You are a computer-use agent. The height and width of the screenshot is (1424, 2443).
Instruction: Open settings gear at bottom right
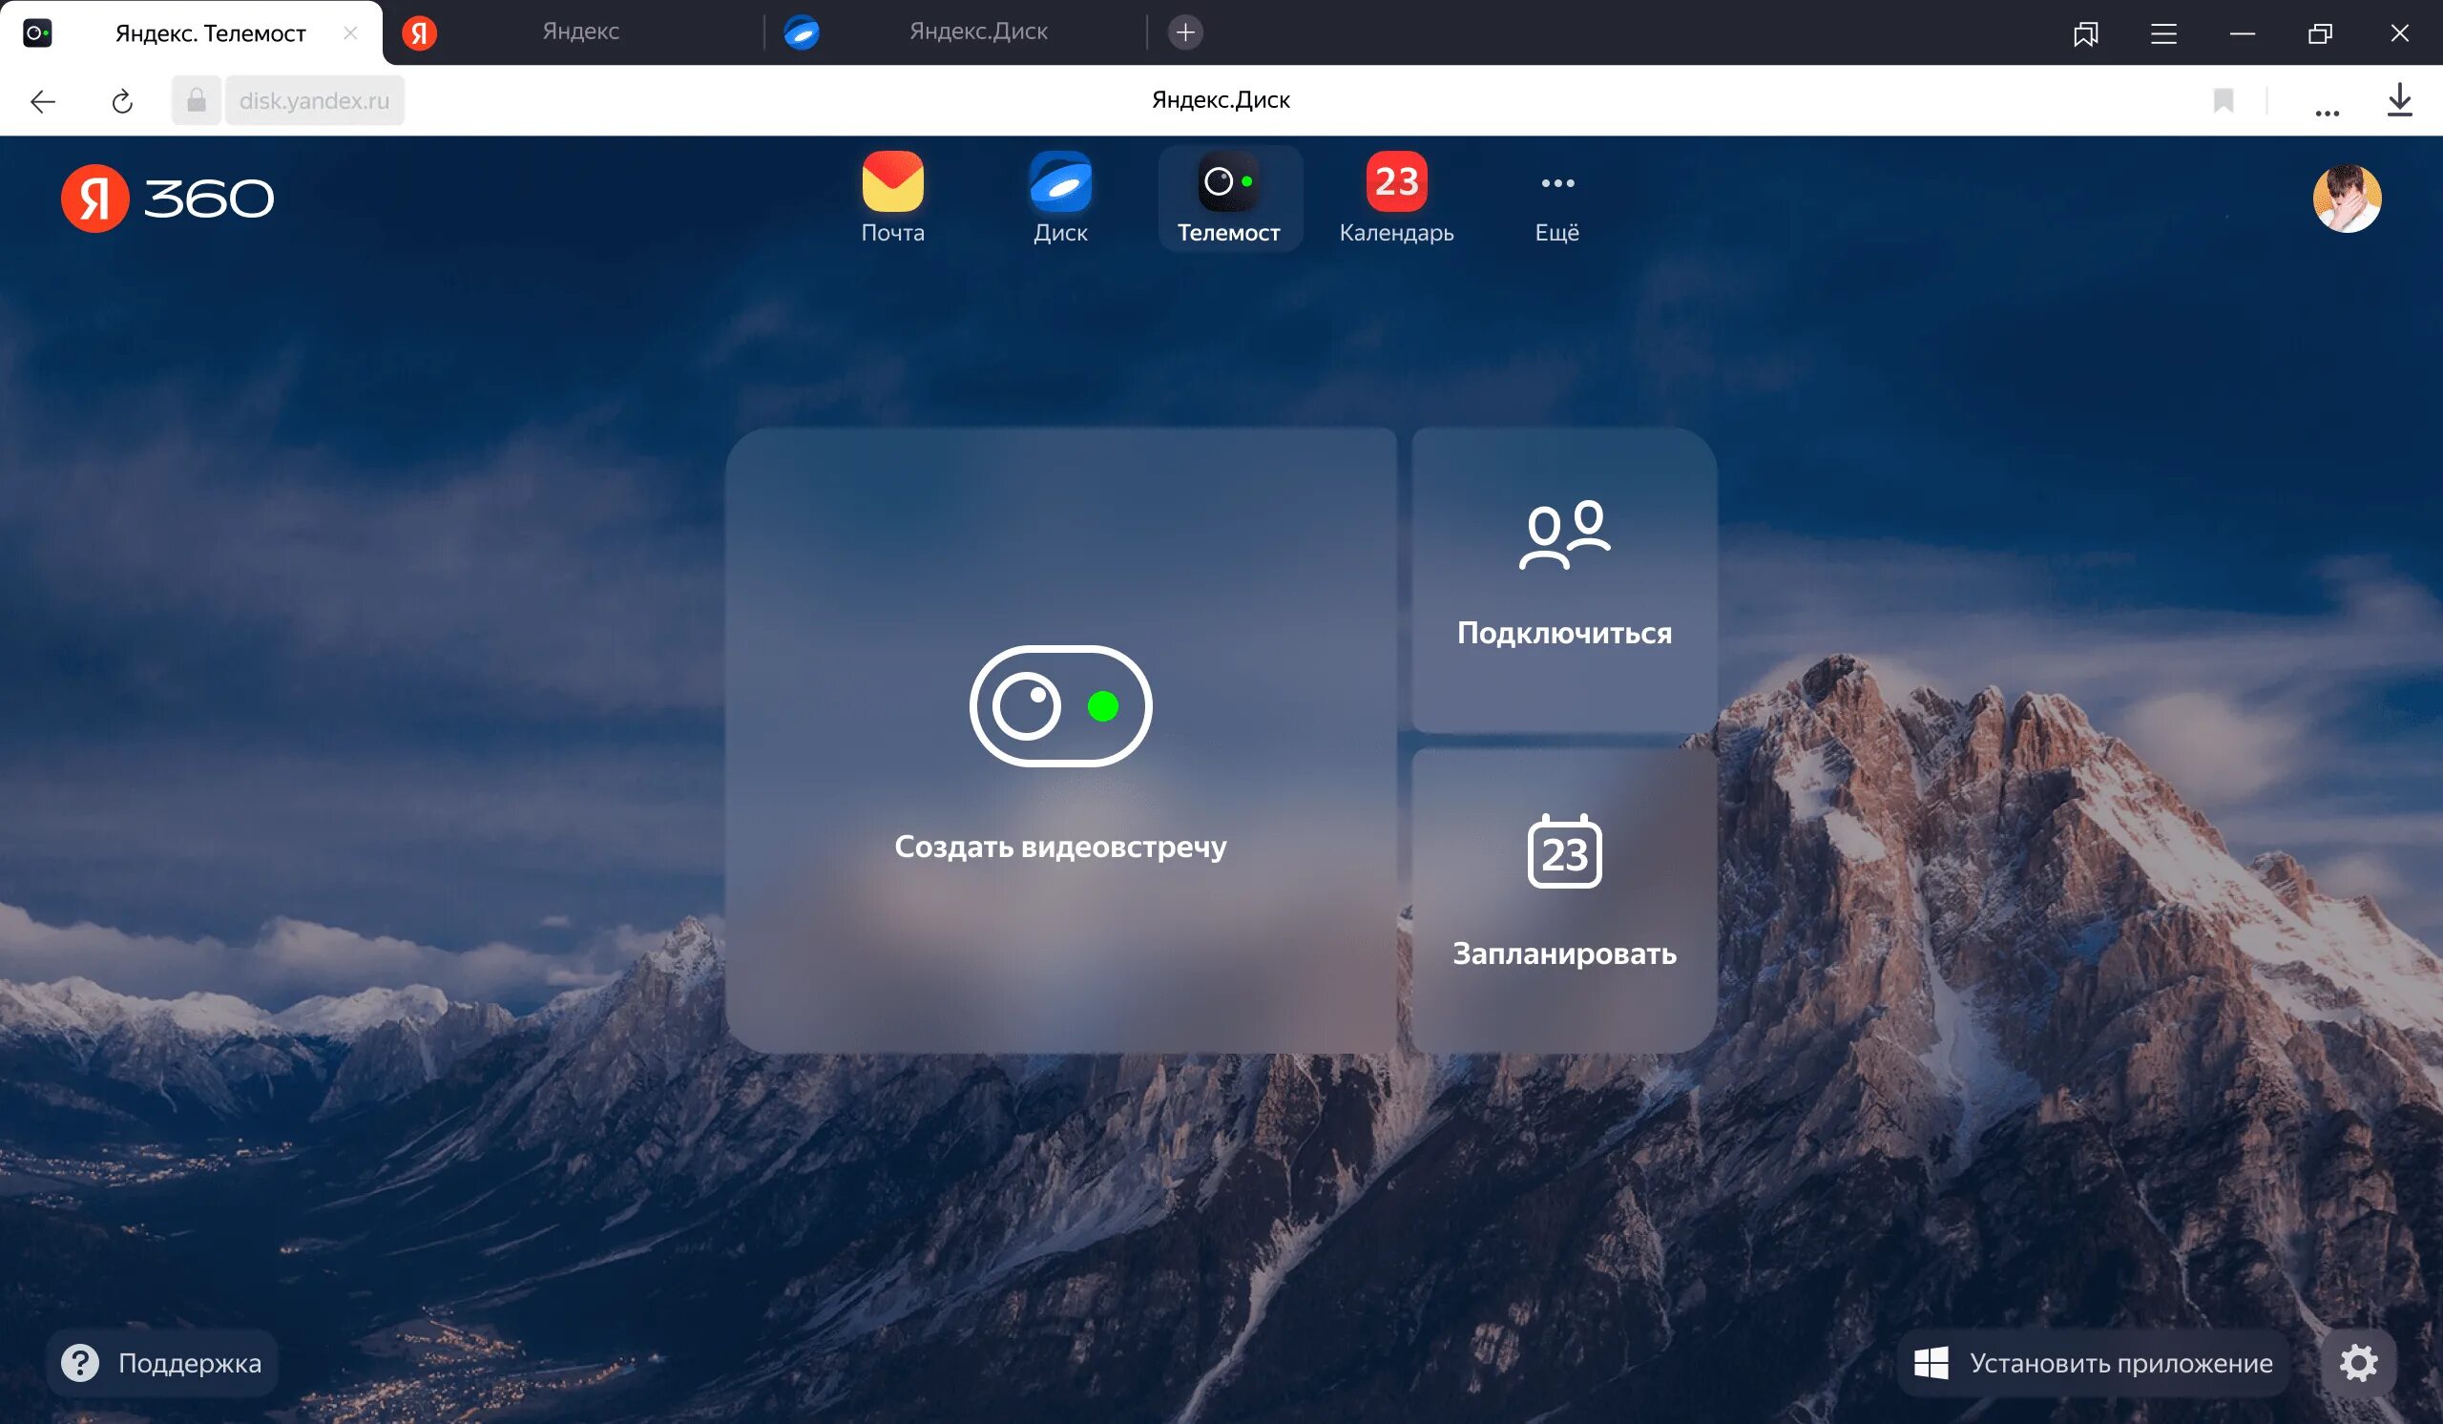point(2358,1362)
